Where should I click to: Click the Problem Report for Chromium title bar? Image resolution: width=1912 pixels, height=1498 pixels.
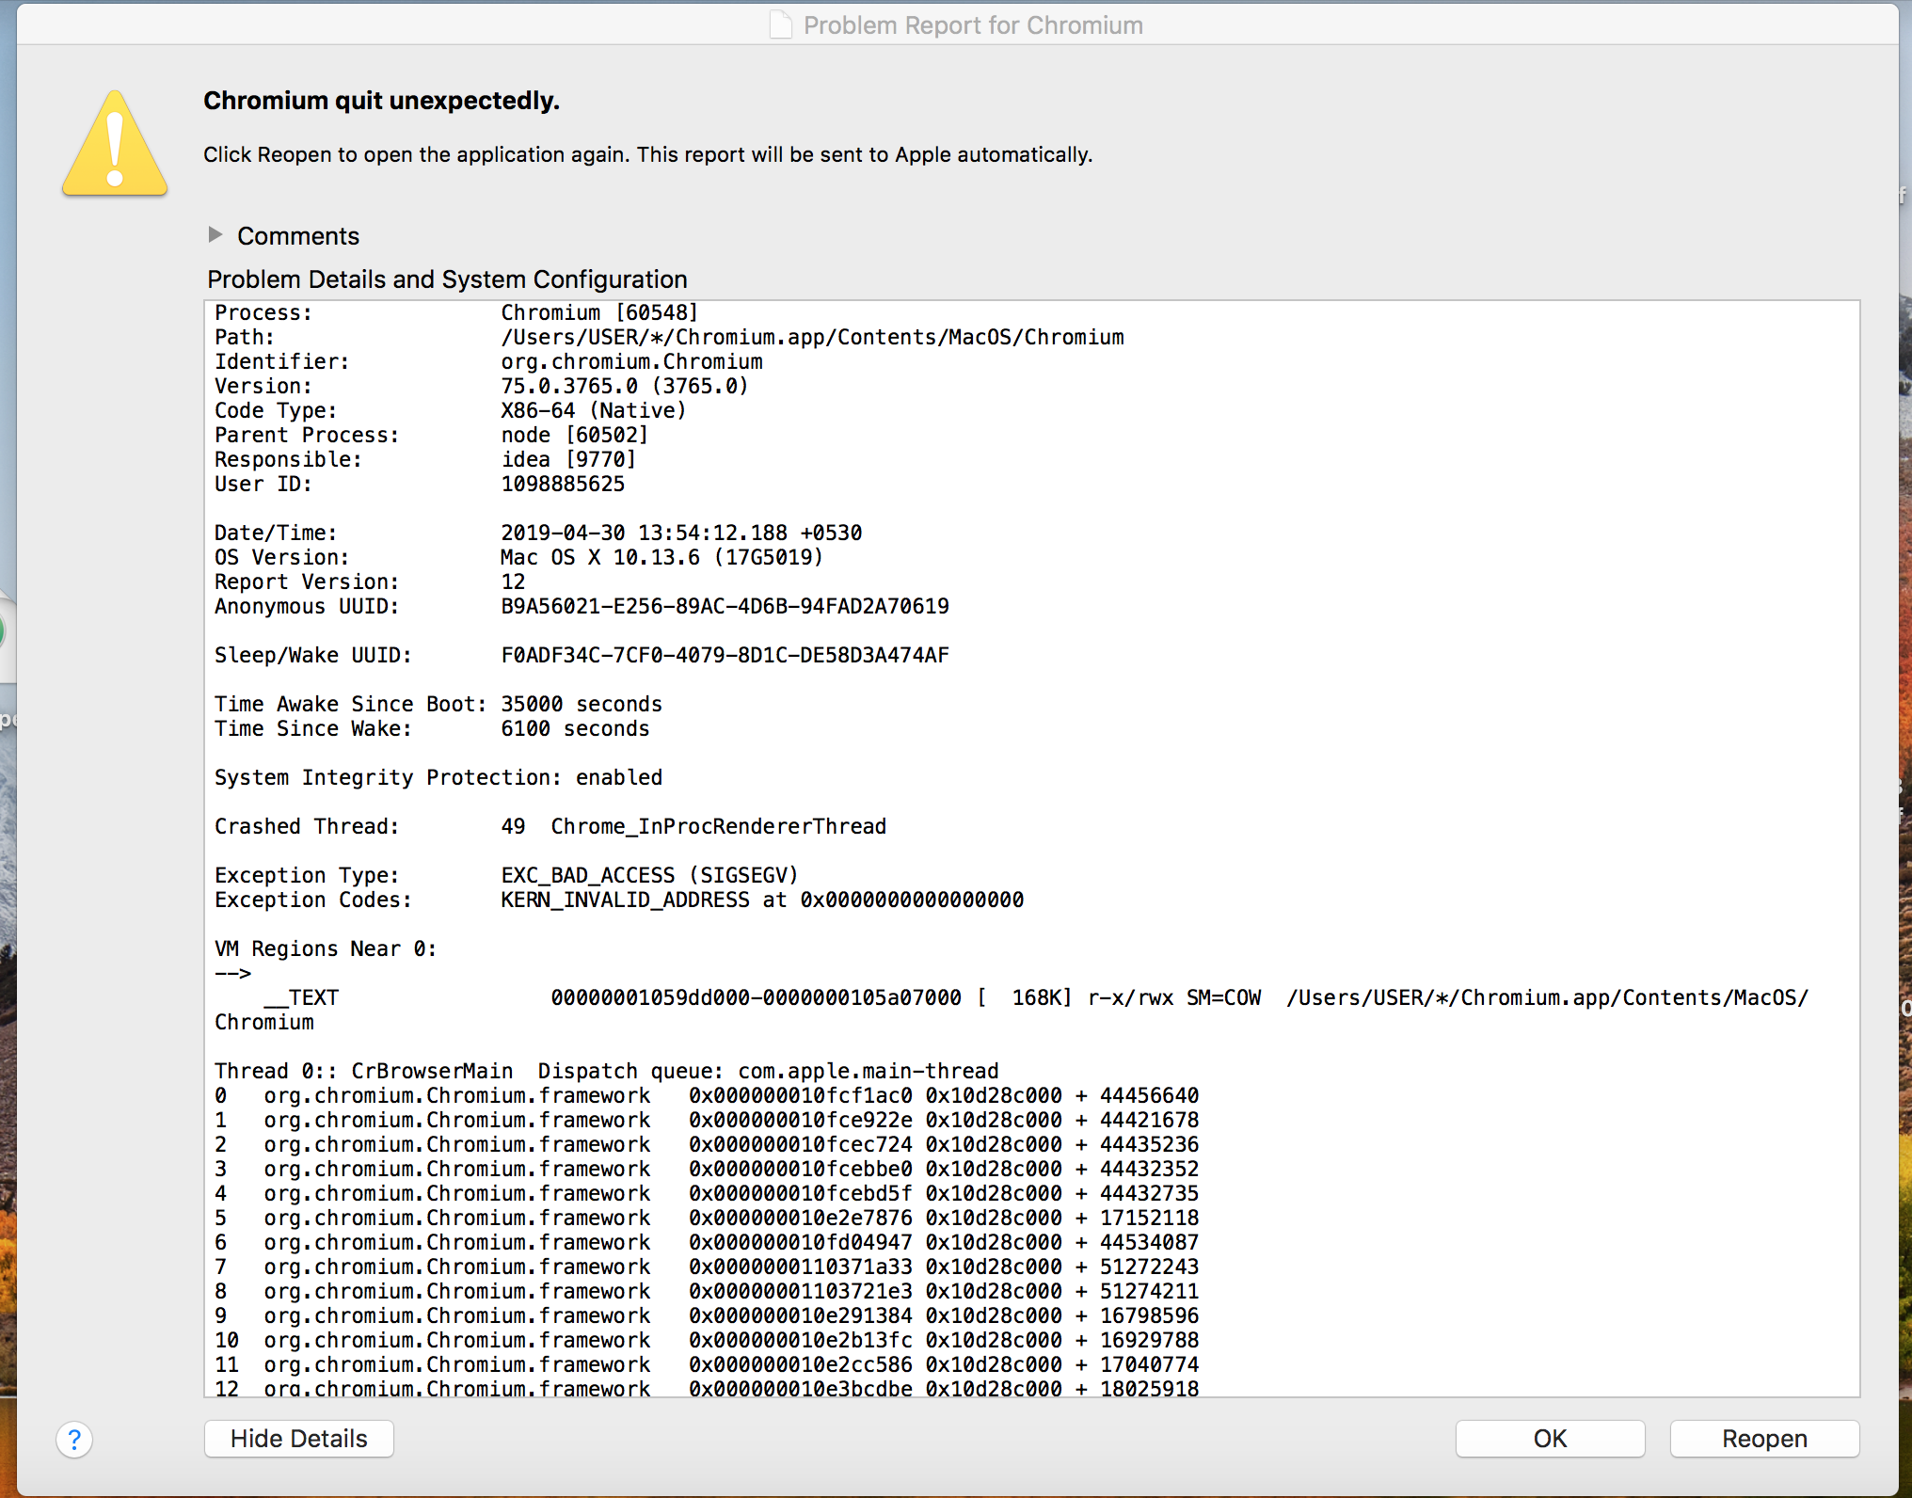(973, 24)
